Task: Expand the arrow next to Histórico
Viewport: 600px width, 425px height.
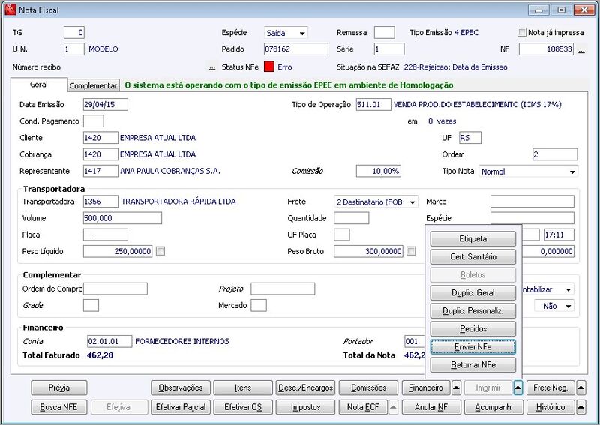Action: pyautogui.click(x=580, y=407)
